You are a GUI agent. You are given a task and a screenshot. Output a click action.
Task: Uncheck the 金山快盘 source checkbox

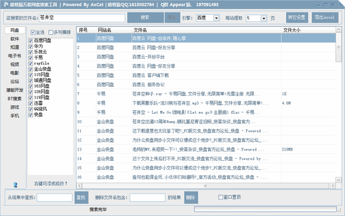[30, 69]
